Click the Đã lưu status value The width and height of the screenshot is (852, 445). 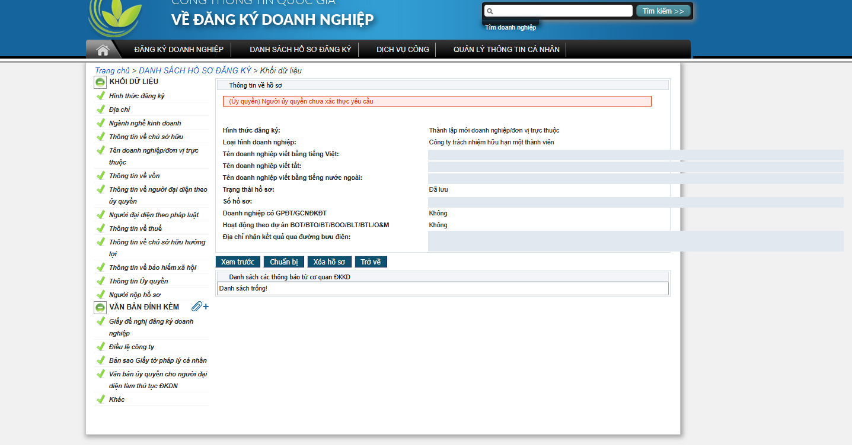click(x=438, y=189)
